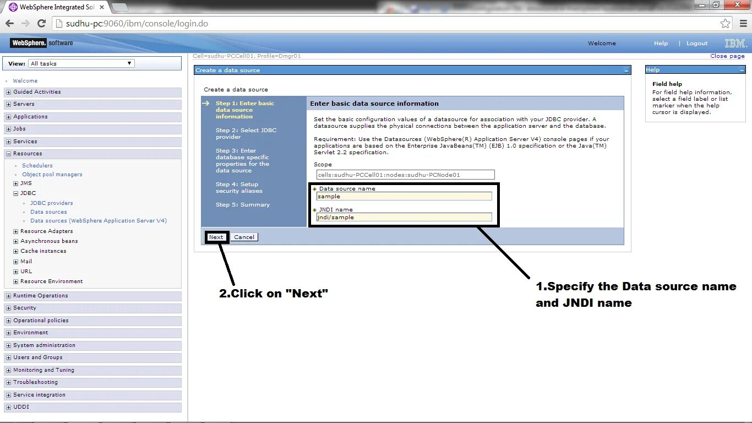Bookmark the page with the star icon
752x423 pixels.
[x=726, y=24]
